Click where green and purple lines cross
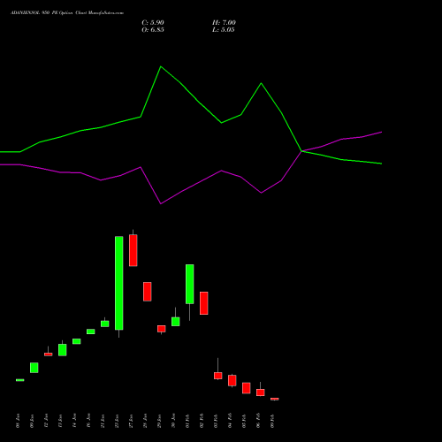The image size is (442, 442). (301, 151)
